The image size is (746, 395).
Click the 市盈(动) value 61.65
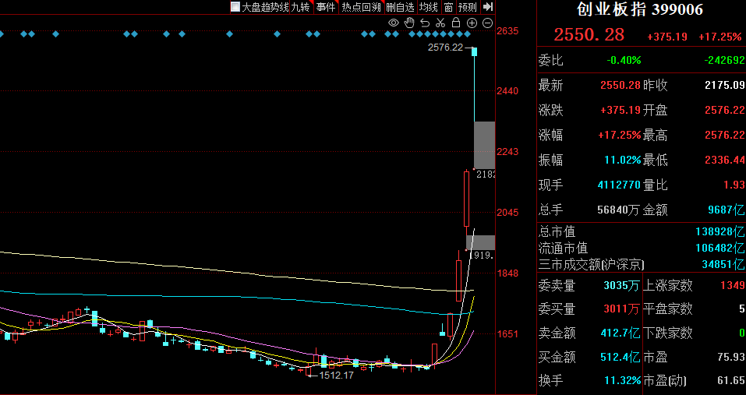[x=731, y=381]
